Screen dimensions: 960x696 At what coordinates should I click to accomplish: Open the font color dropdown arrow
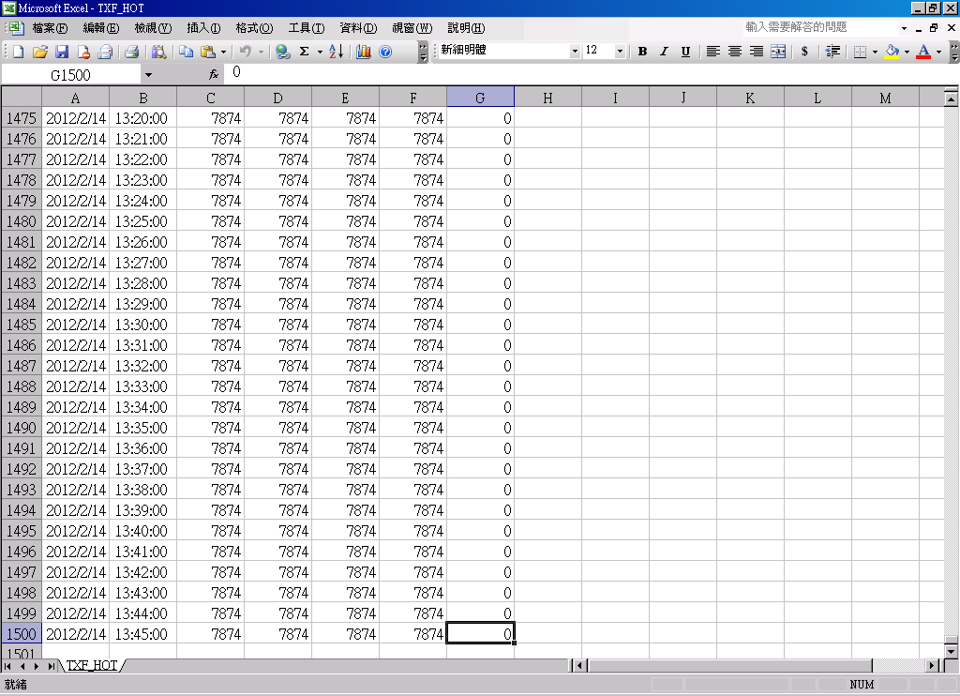coord(938,52)
